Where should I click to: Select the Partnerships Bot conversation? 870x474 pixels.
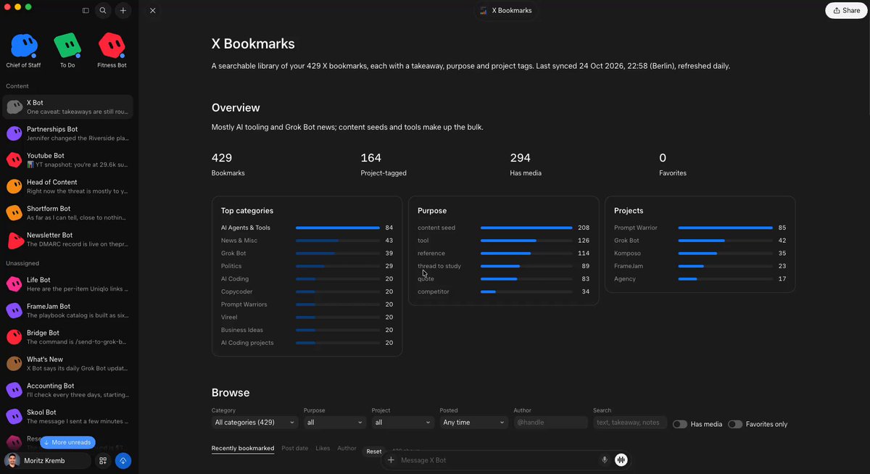67,133
